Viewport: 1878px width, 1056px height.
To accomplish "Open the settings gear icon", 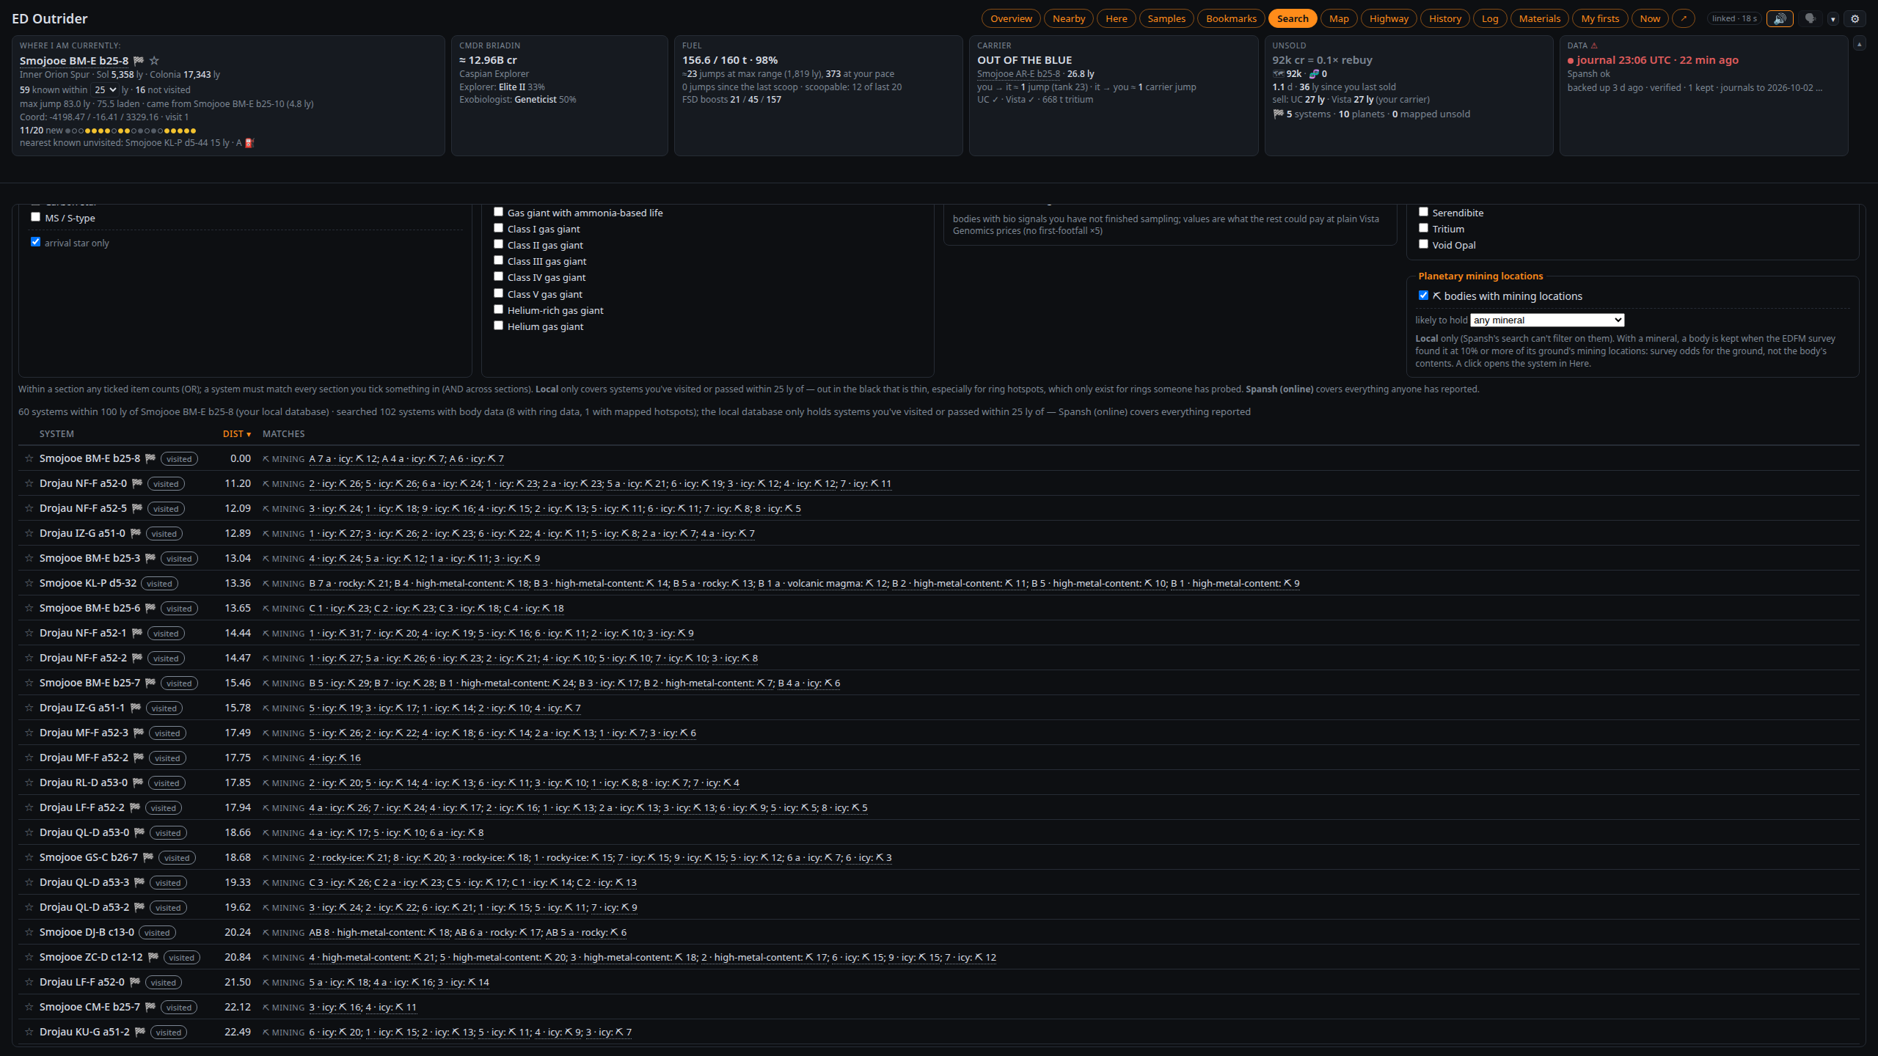I will (x=1855, y=19).
